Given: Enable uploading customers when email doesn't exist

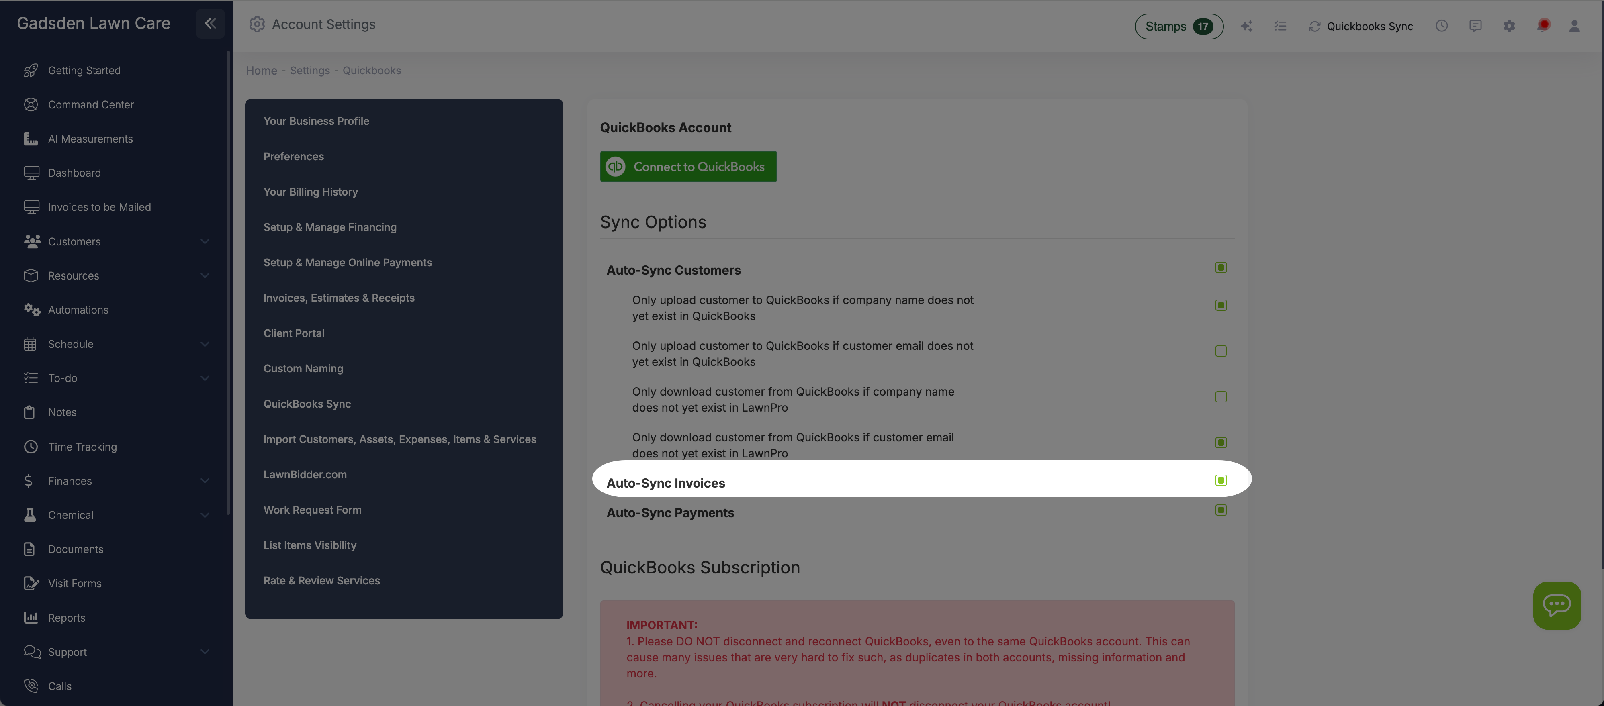Looking at the screenshot, I should (1220, 351).
